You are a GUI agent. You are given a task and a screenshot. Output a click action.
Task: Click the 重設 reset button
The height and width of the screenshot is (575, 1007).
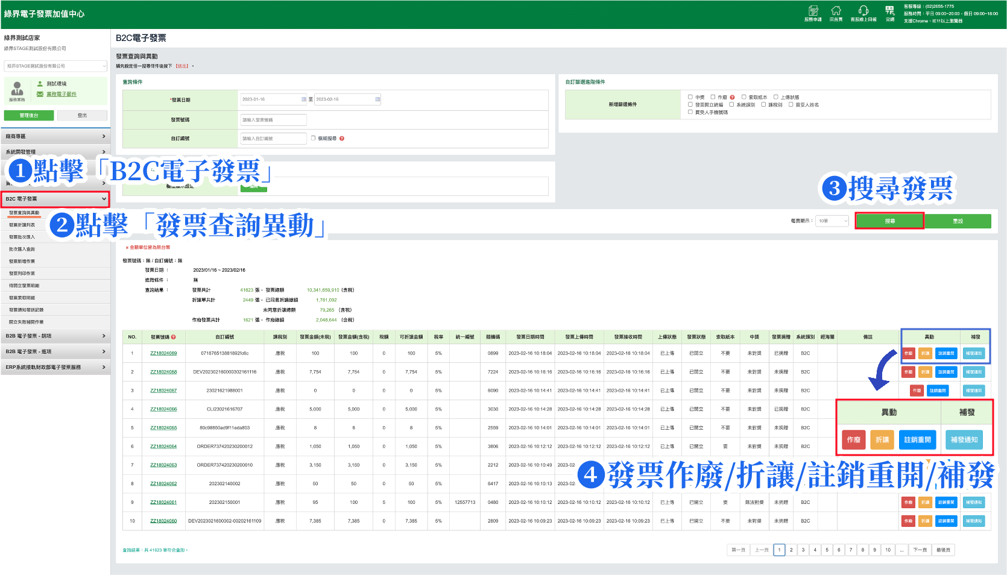958,221
